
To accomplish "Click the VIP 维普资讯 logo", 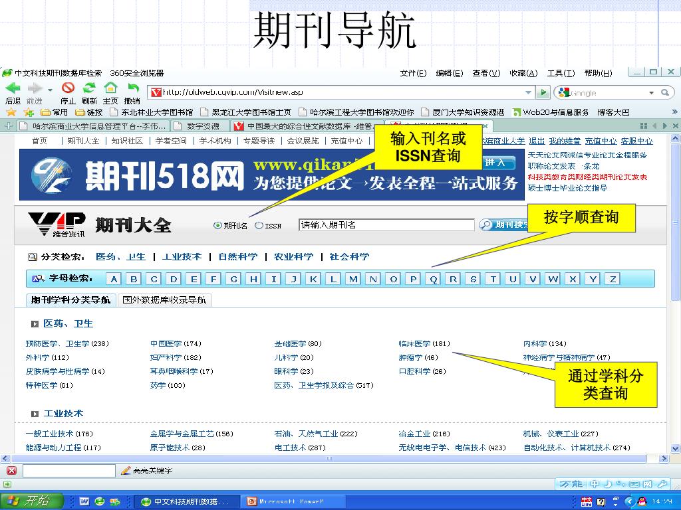I will 57,224.
